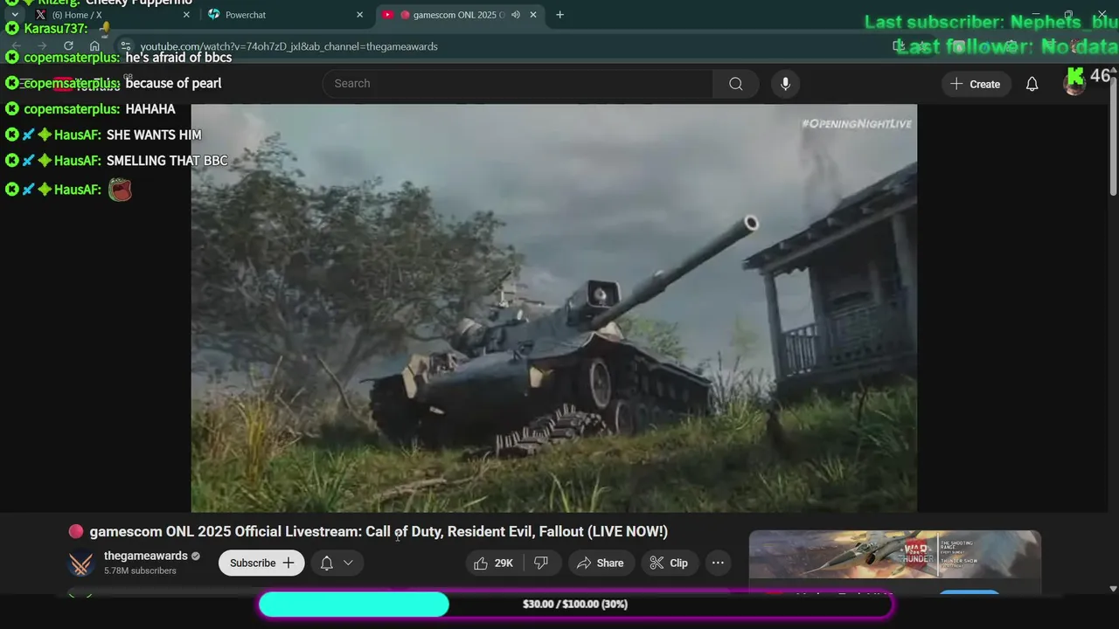Open the account avatar menu
The height and width of the screenshot is (629, 1119).
(x=1074, y=84)
